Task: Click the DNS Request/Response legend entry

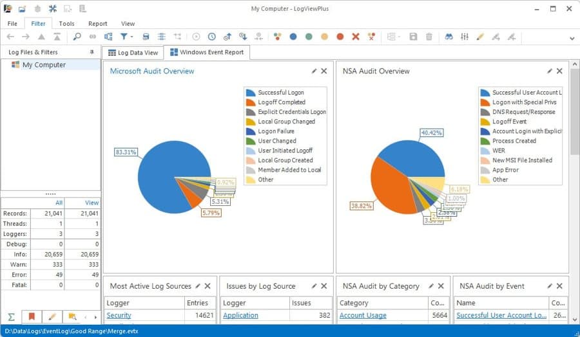Action: pos(523,112)
